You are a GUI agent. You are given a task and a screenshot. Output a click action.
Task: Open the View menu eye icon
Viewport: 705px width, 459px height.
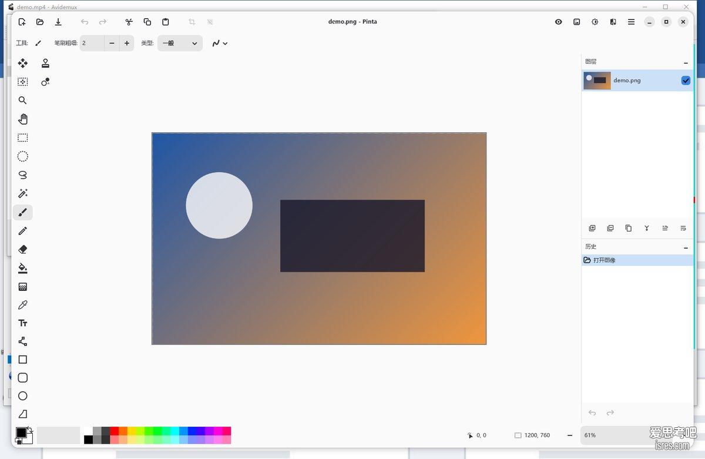[559, 22]
